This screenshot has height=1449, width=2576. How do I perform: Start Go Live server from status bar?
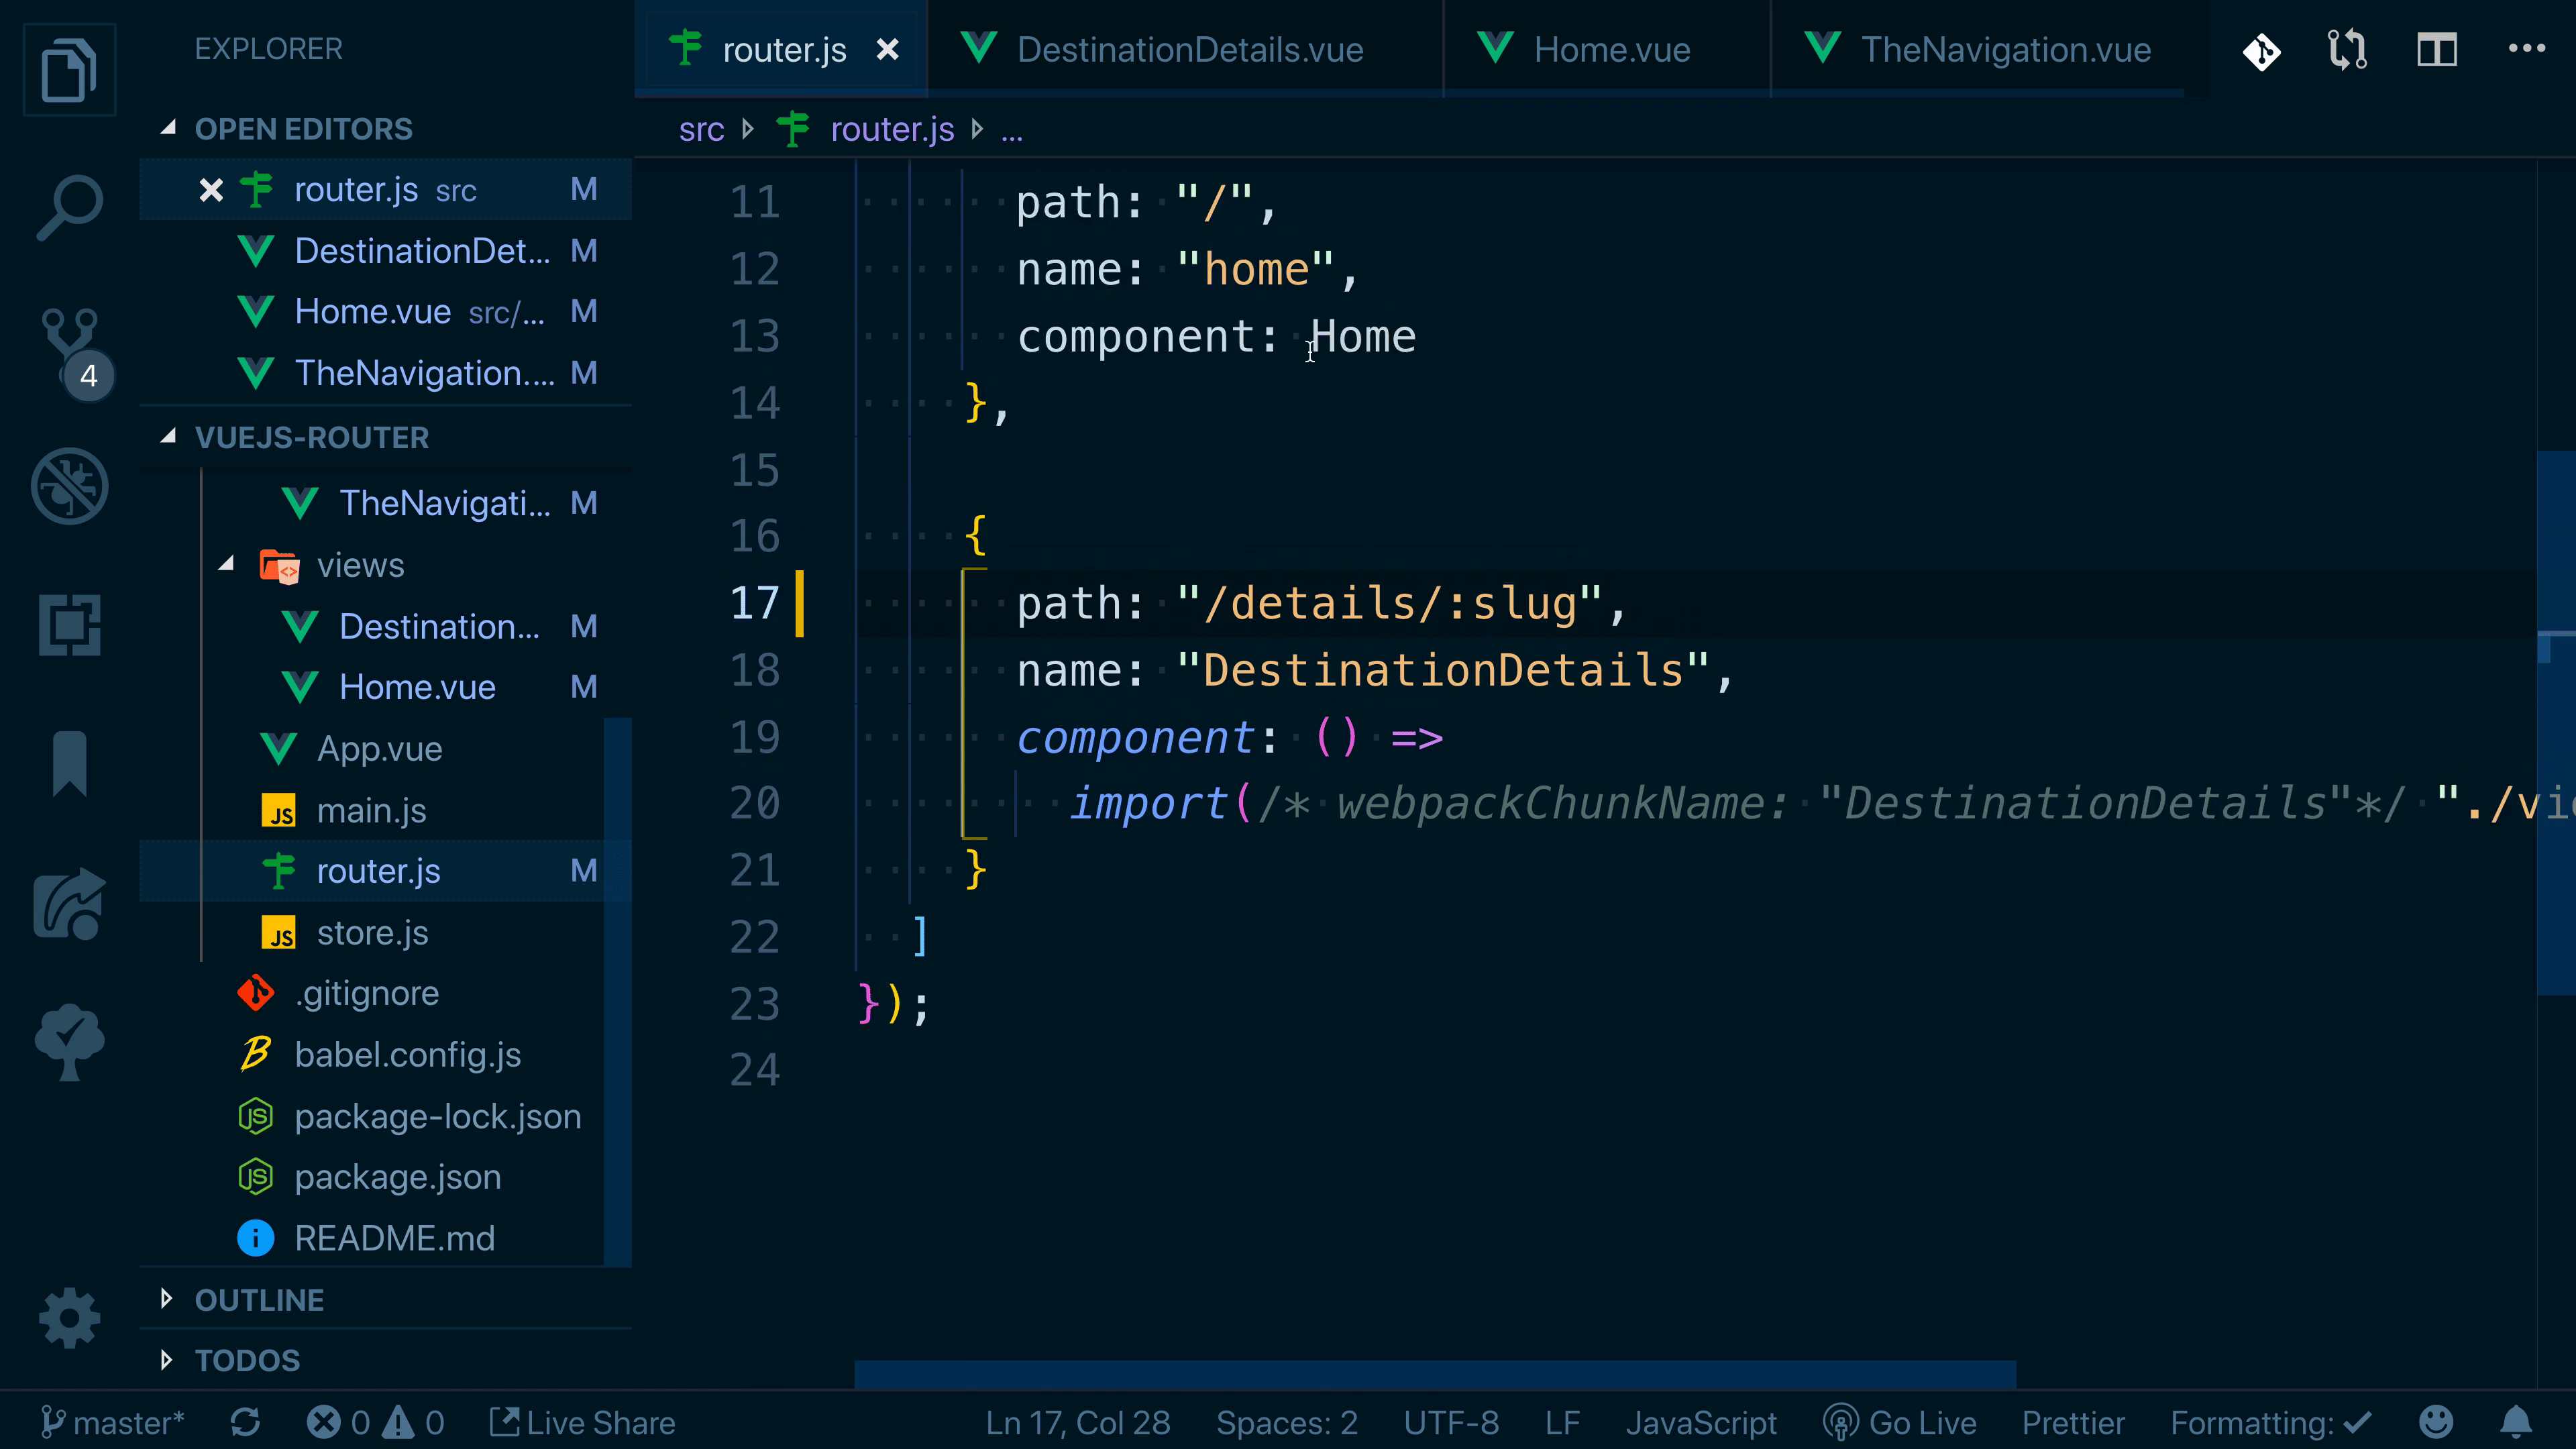(x=1899, y=1422)
